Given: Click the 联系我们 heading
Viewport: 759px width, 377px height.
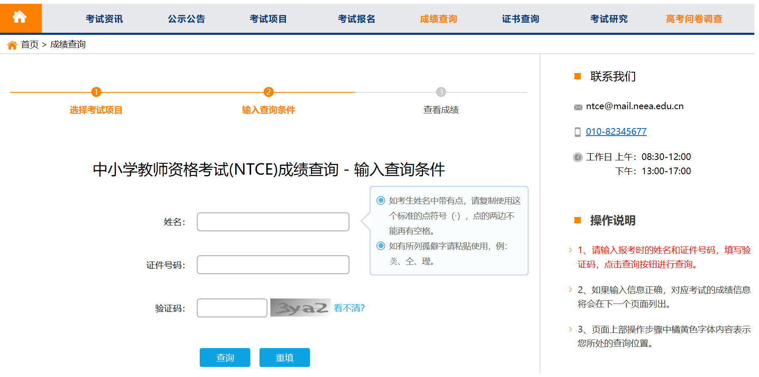Looking at the screenshot, I should [613, 76].
